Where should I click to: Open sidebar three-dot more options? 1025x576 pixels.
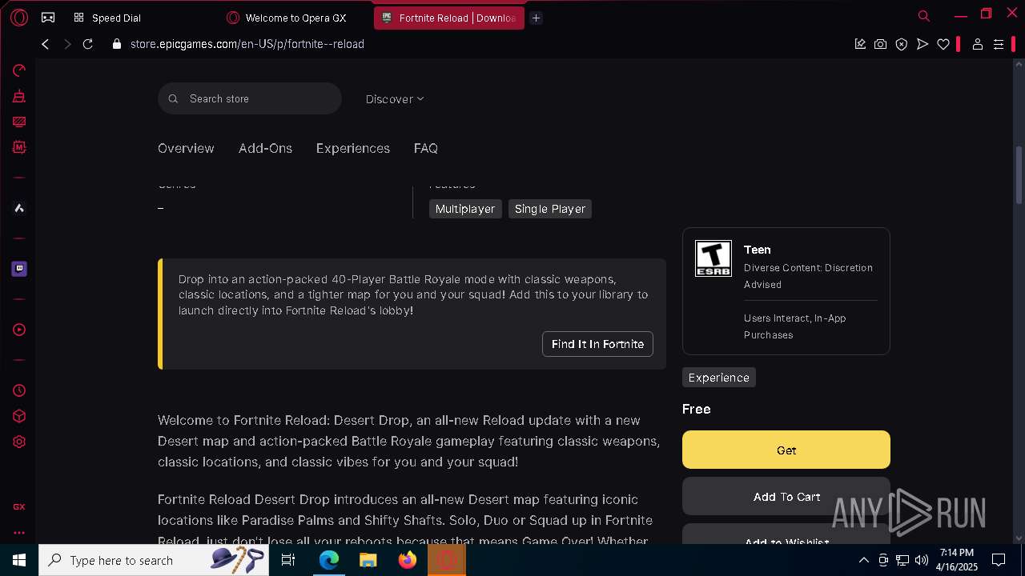click(x=19, y=532)
